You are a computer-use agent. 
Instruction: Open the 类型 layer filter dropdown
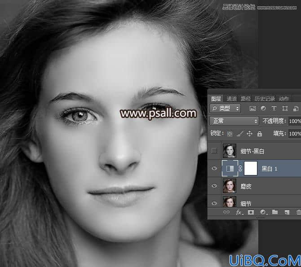tap(225, 109)
